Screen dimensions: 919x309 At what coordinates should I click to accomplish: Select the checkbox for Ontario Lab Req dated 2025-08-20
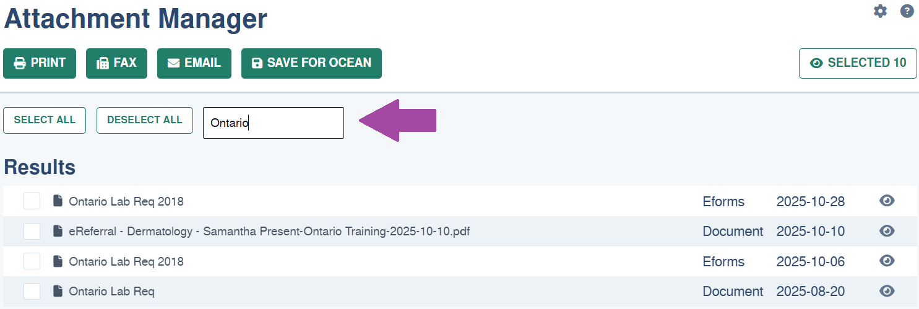click(32, 291)
